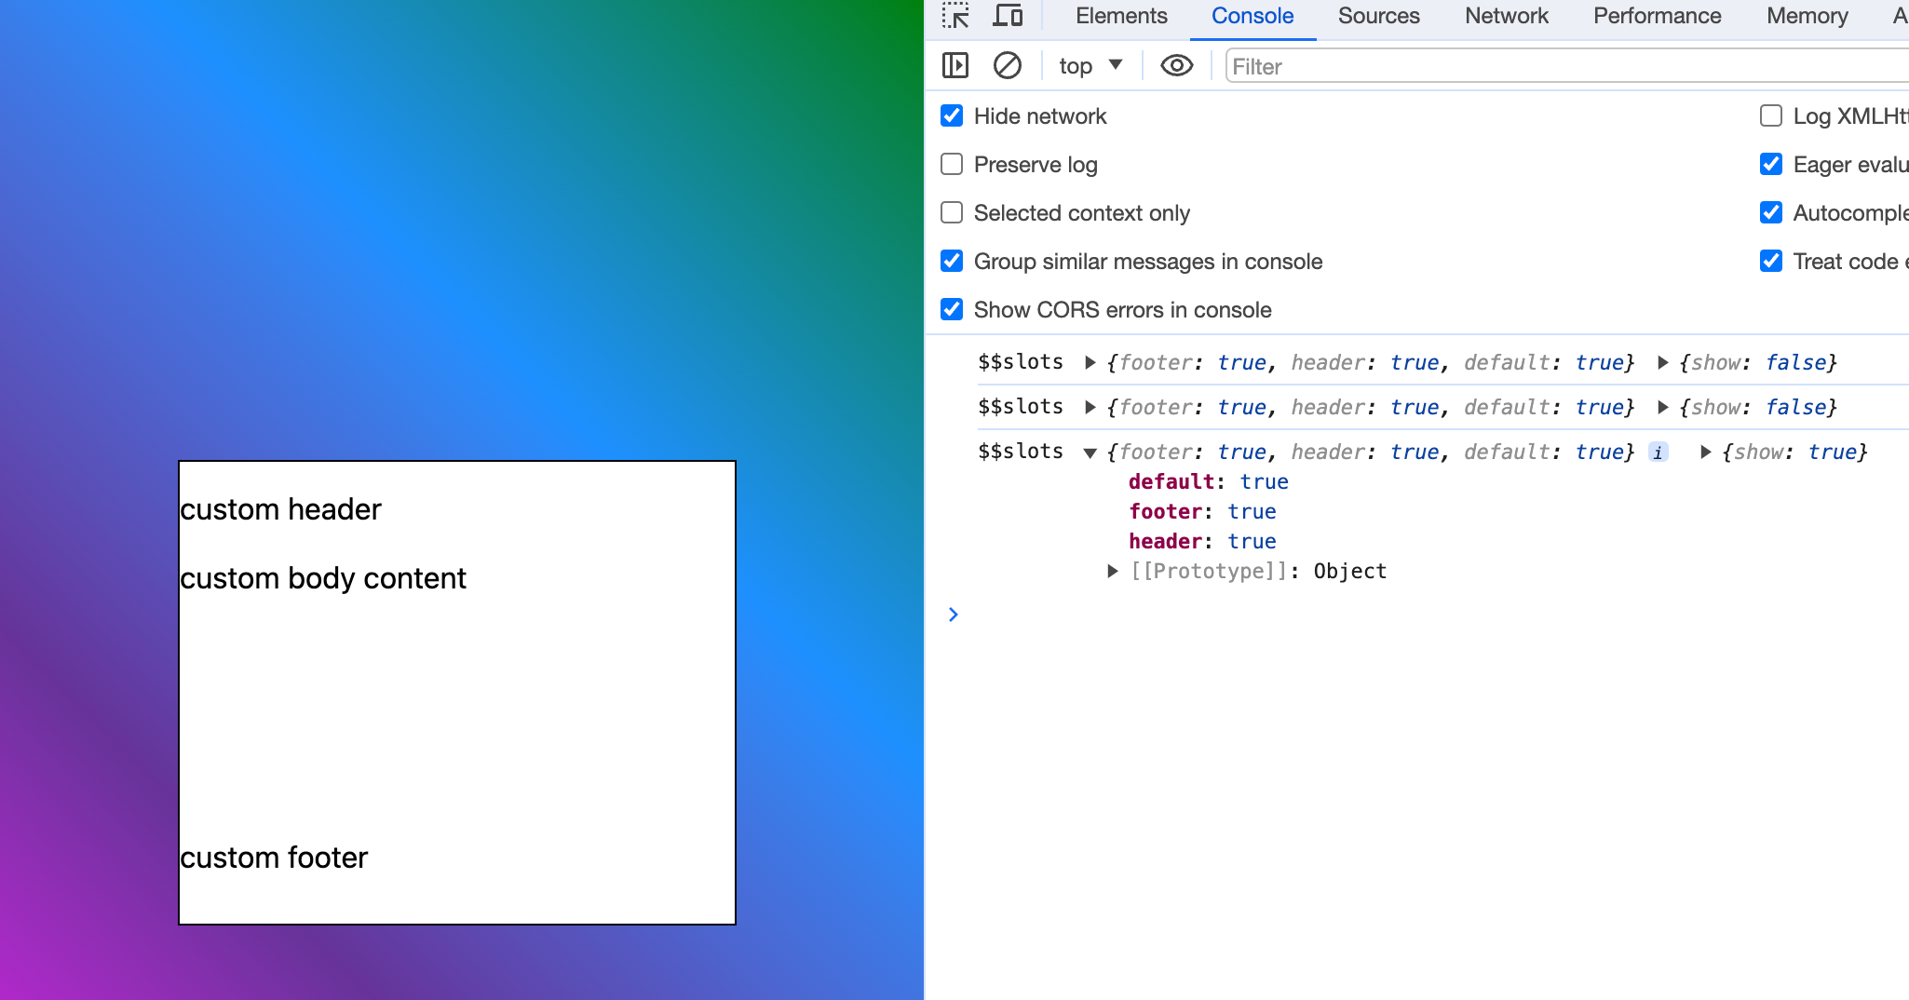Show the console sidebar panel icon
Image resolution: width=1909 pixels, height=1000 pixels.
click(954, 66)
